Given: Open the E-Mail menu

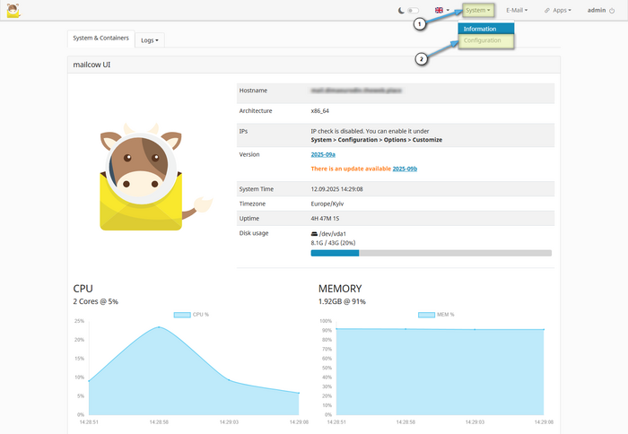Looking at the screenshot, I should [x=517, y=10].
